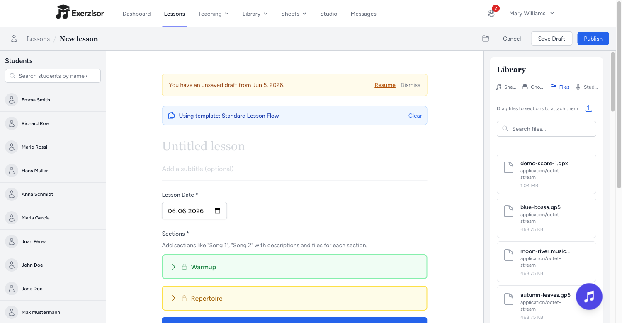Click Mario Rossi's avatar icon

click(x=12, y=147)
